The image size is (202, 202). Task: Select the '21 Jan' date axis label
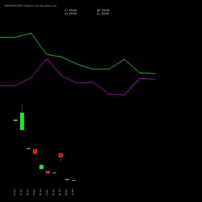coord(47,192)
